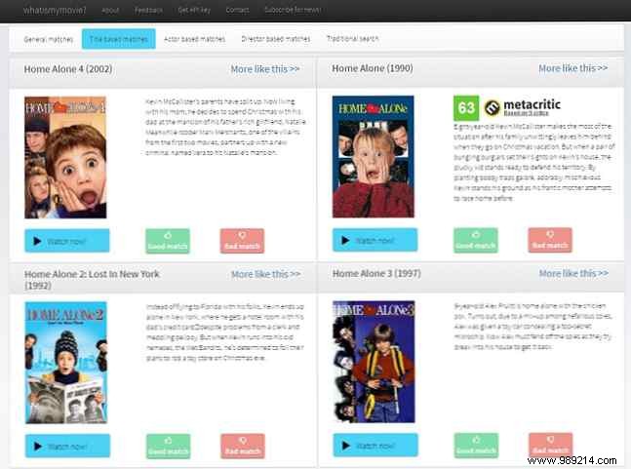The height and width of the screenshot is (469, 631).
Task: Mark Home Alone 3 as Good match
Action: [476, 446]
